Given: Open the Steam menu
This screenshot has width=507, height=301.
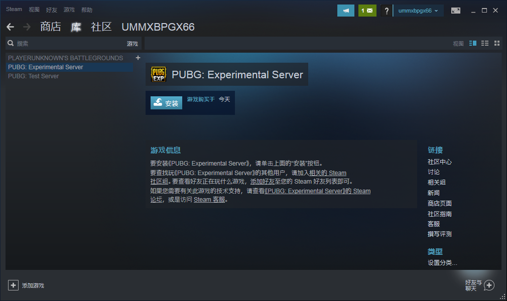Looking at the screenshot, I should click(x=14, y=10).
